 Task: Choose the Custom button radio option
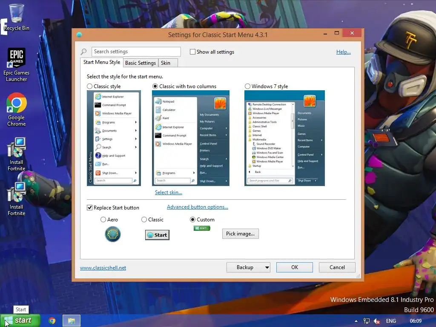pyautogui.click(x=192, y=220)
